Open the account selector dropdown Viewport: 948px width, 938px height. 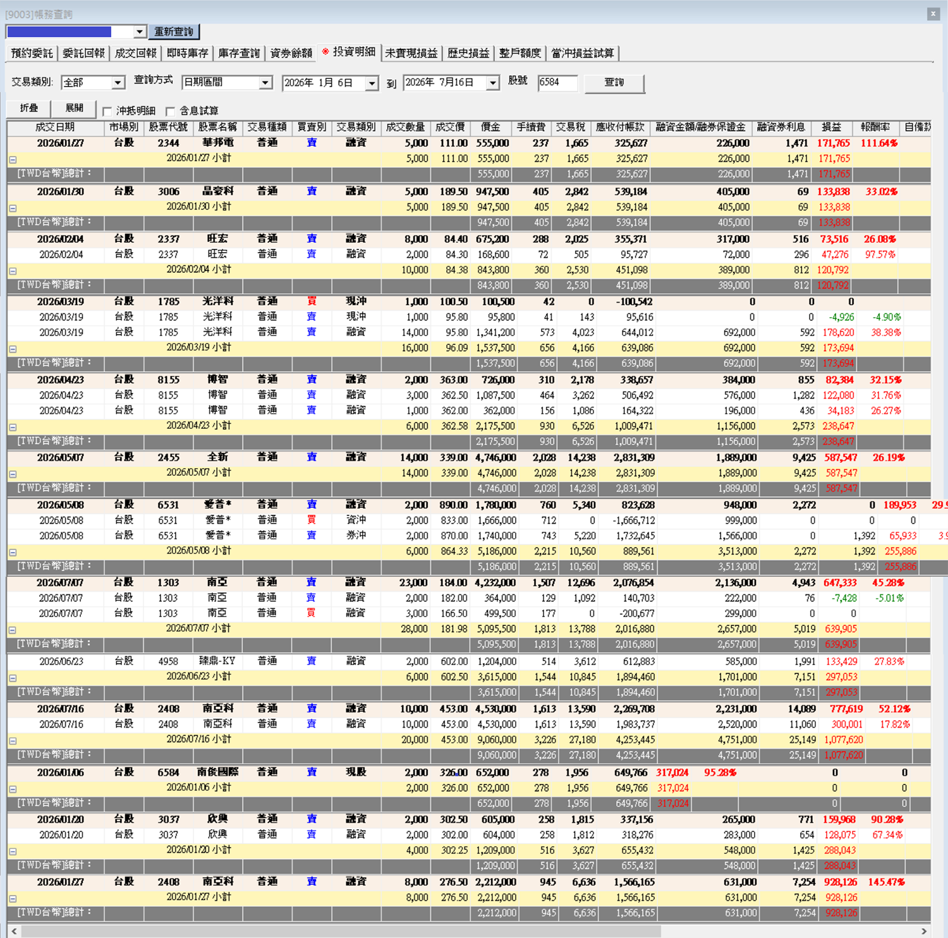point(139,32)
